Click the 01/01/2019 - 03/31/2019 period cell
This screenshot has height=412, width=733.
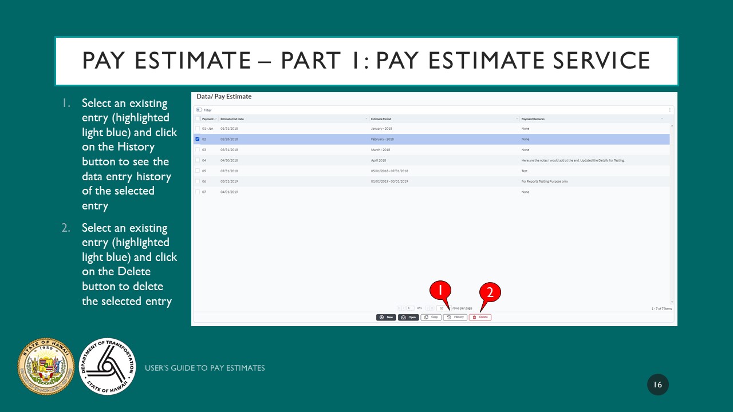[x=389, y=181]
